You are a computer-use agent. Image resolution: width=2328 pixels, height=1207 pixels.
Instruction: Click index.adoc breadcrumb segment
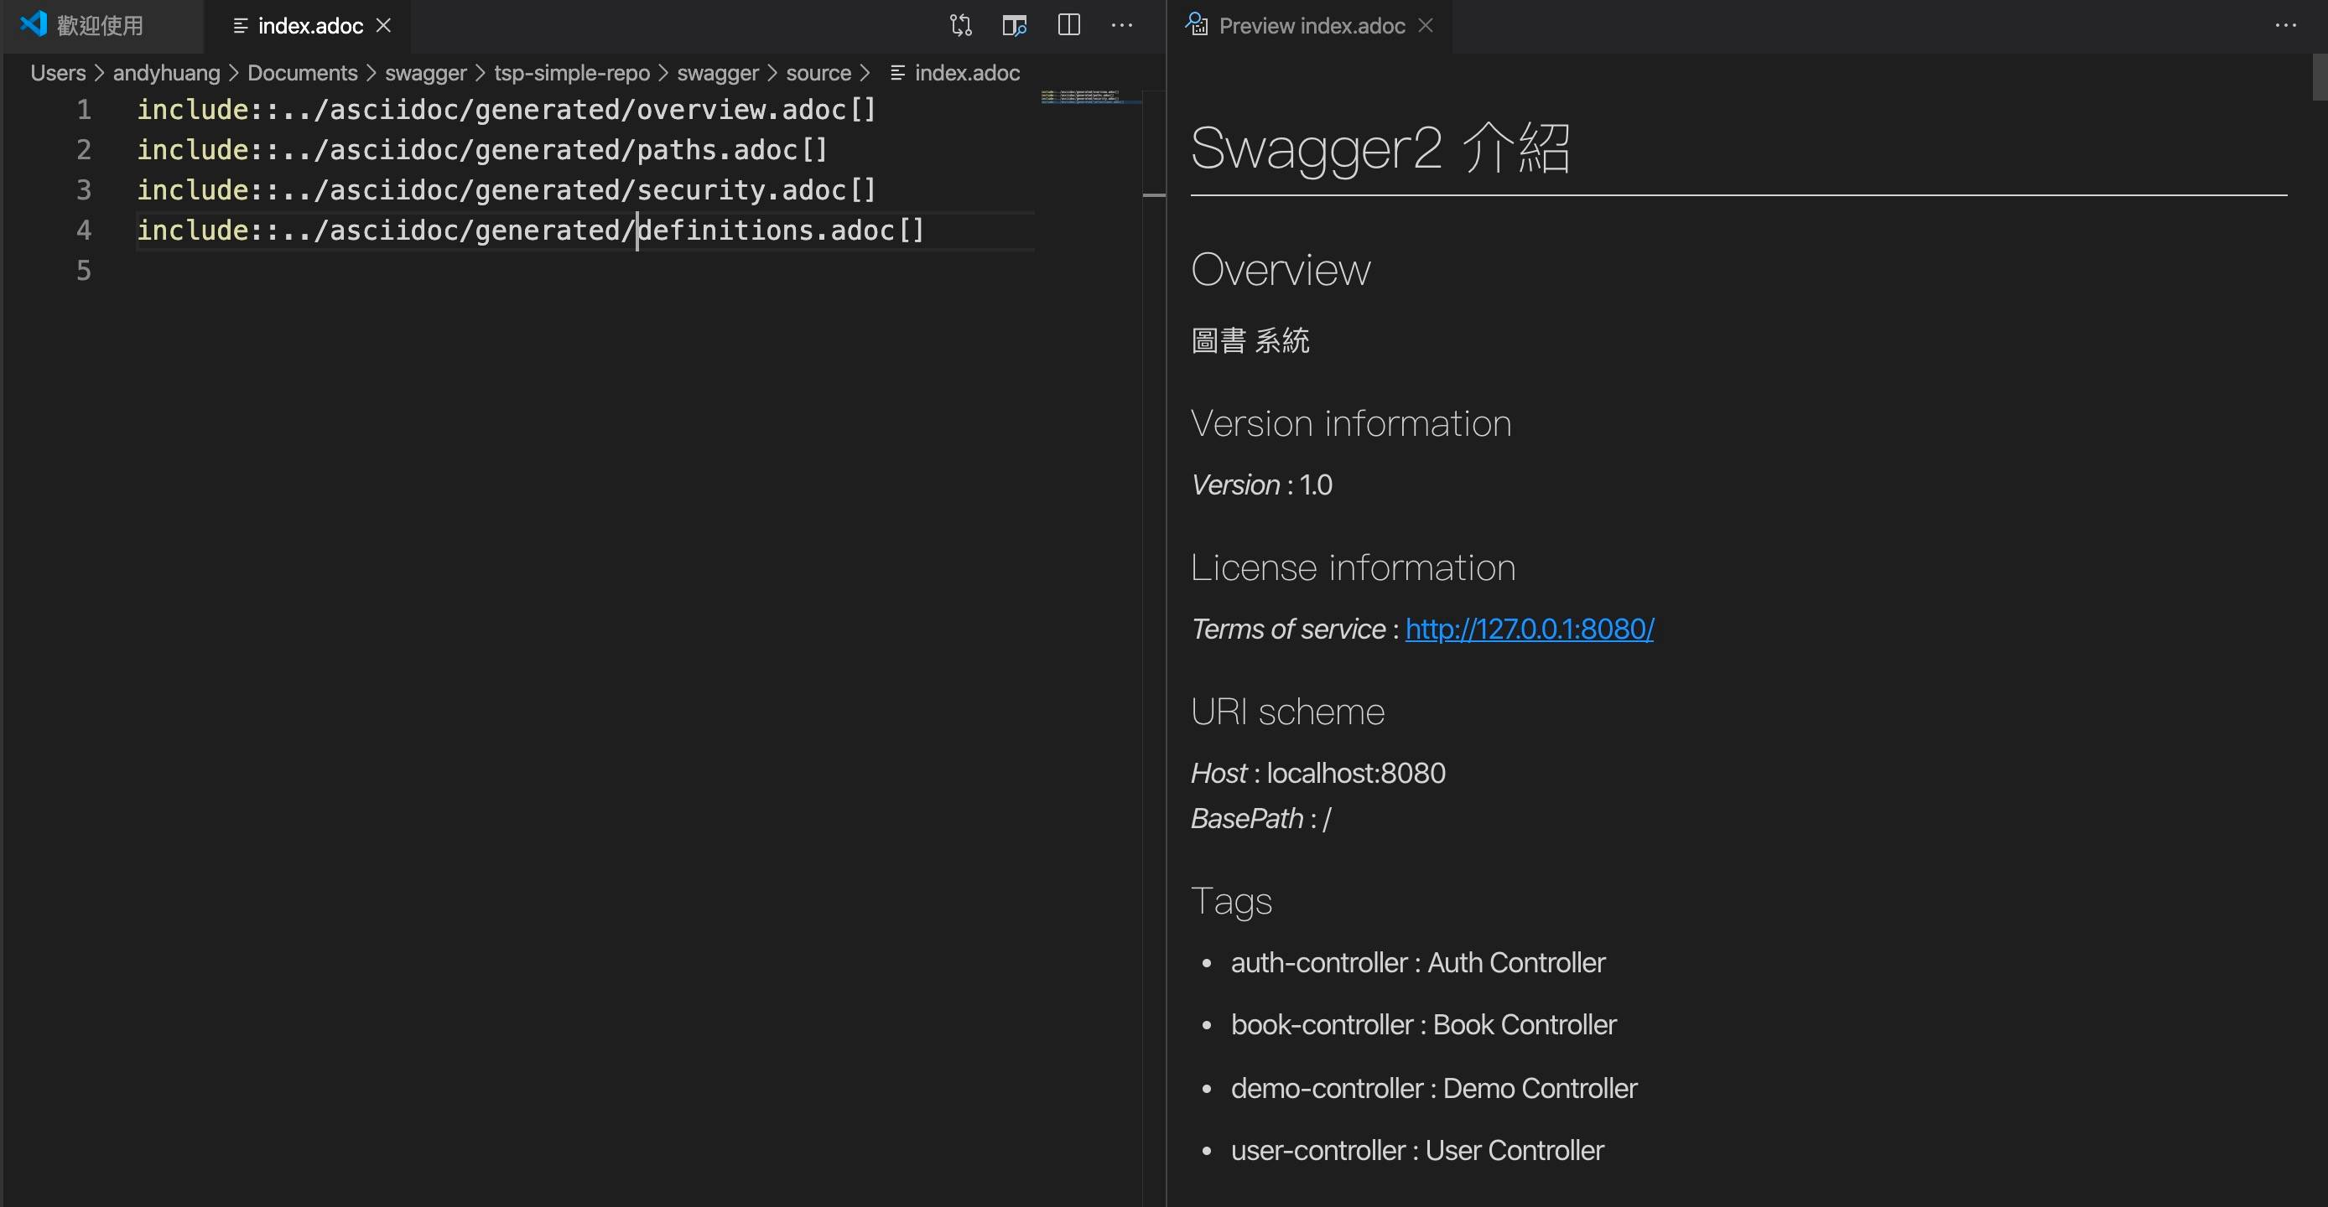(956, 73)
